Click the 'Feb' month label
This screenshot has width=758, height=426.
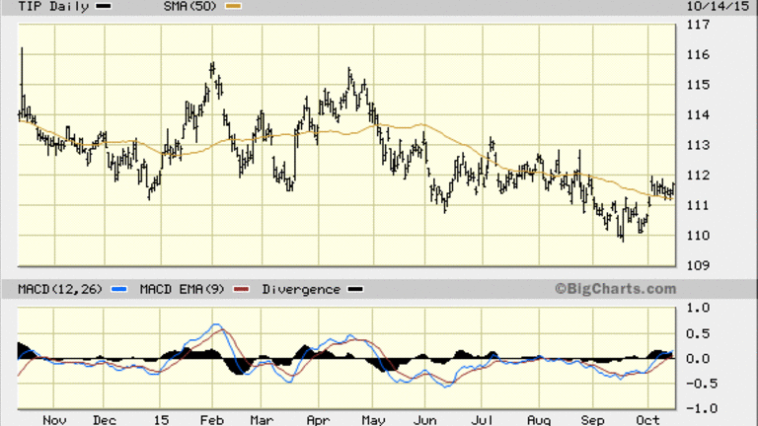tap(212, 420)
